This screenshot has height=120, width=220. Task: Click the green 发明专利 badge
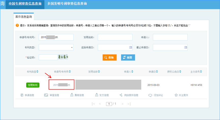point(33,85)
